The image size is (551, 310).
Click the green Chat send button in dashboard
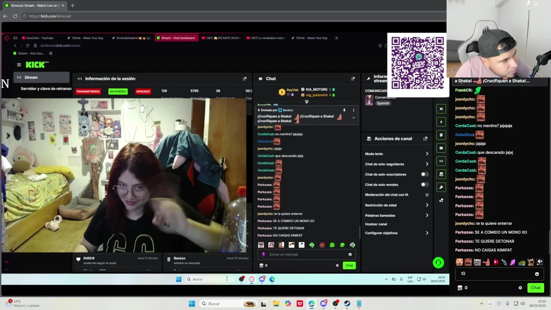coord(349,265)
